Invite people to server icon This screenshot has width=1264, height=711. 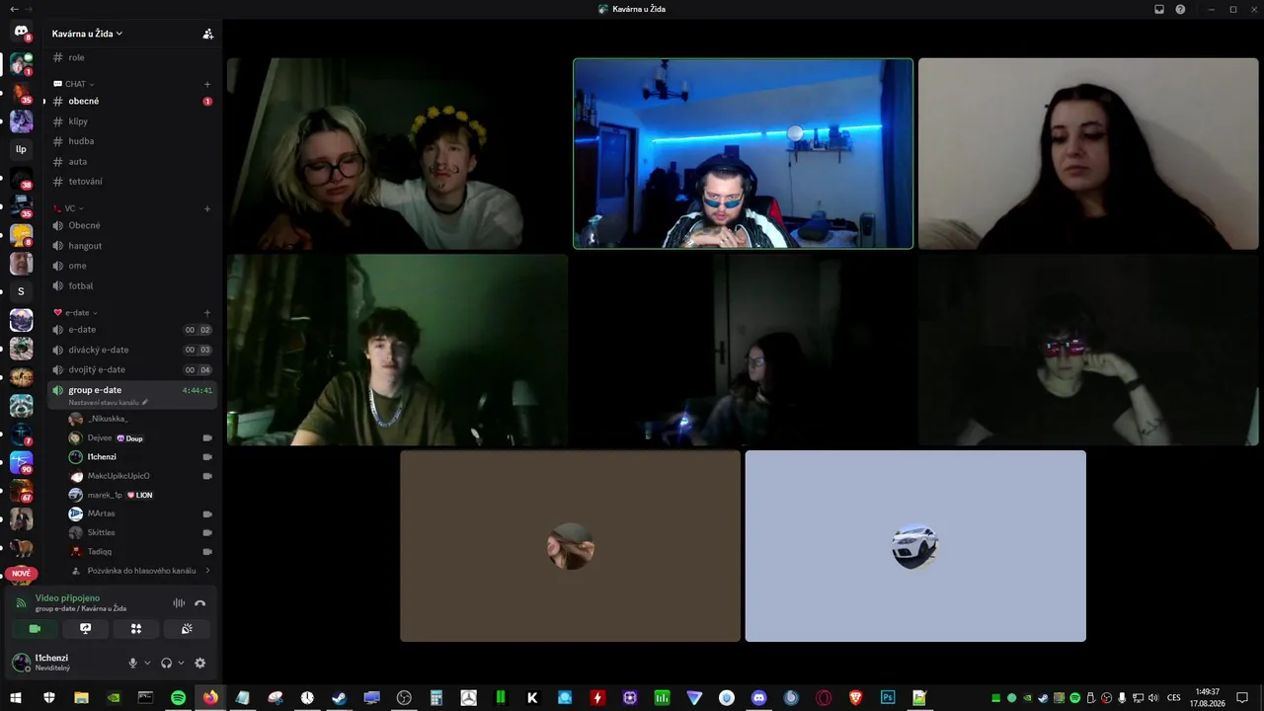click(207, 34)
